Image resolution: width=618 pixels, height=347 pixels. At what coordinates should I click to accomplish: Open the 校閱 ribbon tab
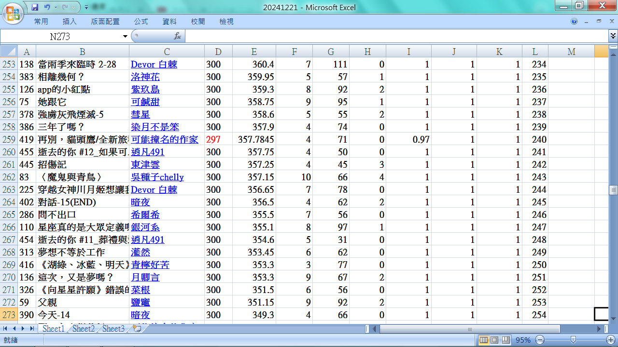[x=198, y=22]
